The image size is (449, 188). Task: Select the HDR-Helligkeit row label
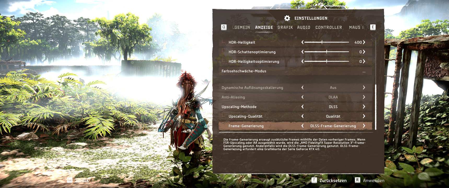[x=242, y=42]
